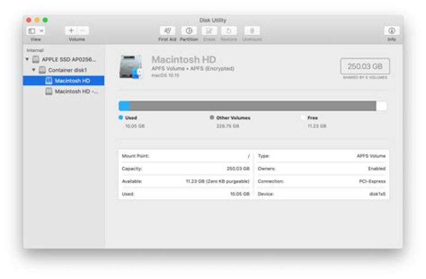The height and width of the screenshot is (279, 426).
Task: Click the 250.03 GB capacity box
Action: point(365,66)
